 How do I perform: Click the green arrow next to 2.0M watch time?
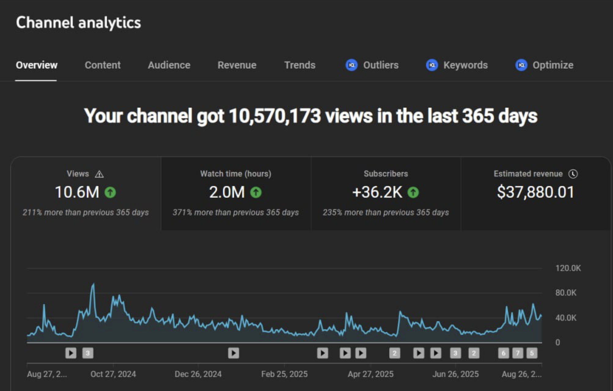point(256,192)
